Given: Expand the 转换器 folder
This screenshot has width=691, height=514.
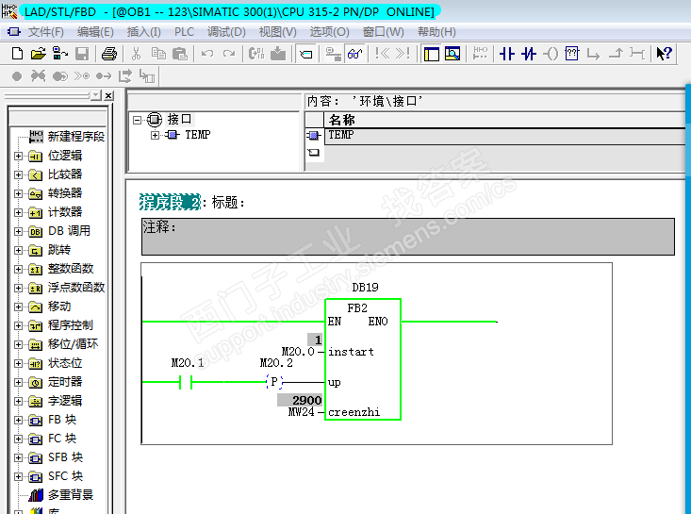Looking at the screenshot, I should pyautogui.click(x=18, y=193).
